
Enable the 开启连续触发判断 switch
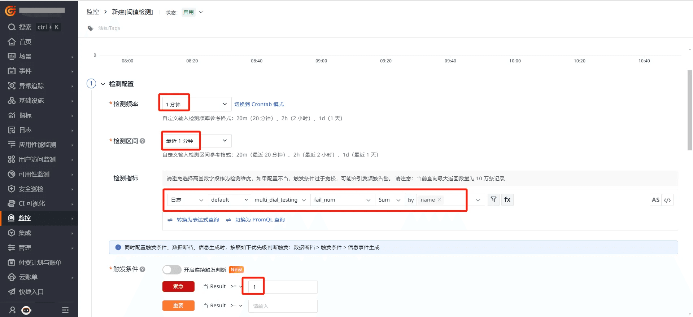point(171,270)
